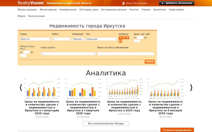Click the price 'от' input field

tap(140, 38)
